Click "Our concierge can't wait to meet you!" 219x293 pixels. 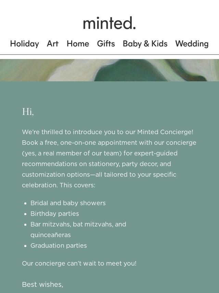[79, 263]
